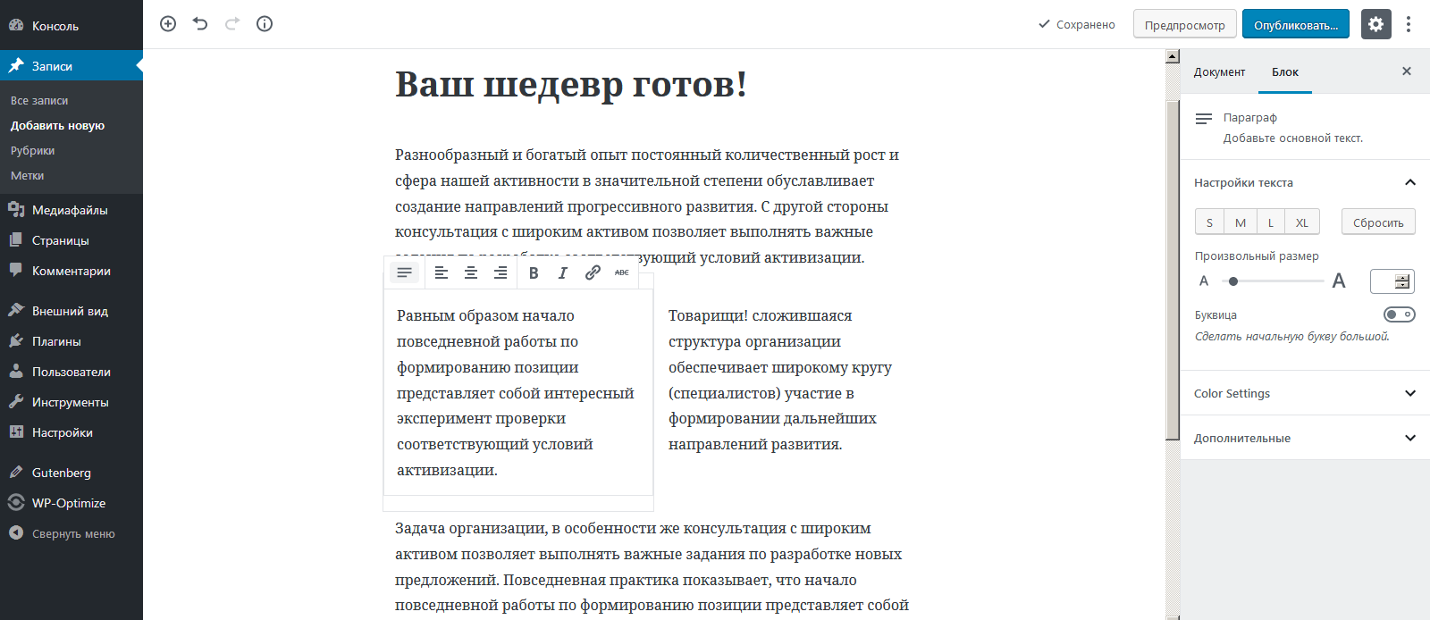
Task: Click the Сбросить reset button
Action: point(1378,222)
